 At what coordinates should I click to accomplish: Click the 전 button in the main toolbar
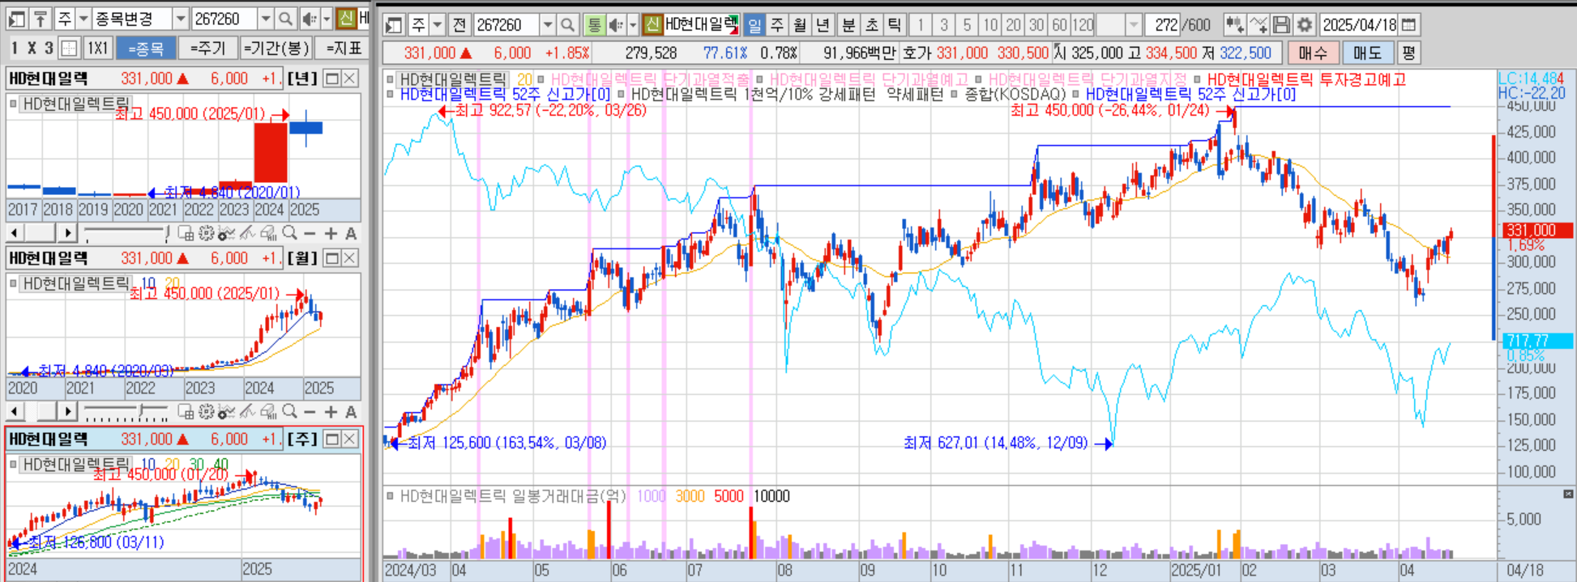click(x=459, y=25)
